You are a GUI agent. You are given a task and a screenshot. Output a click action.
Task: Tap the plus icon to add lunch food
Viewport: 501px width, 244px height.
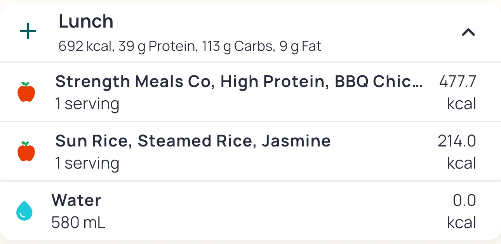tap(28, 31)
